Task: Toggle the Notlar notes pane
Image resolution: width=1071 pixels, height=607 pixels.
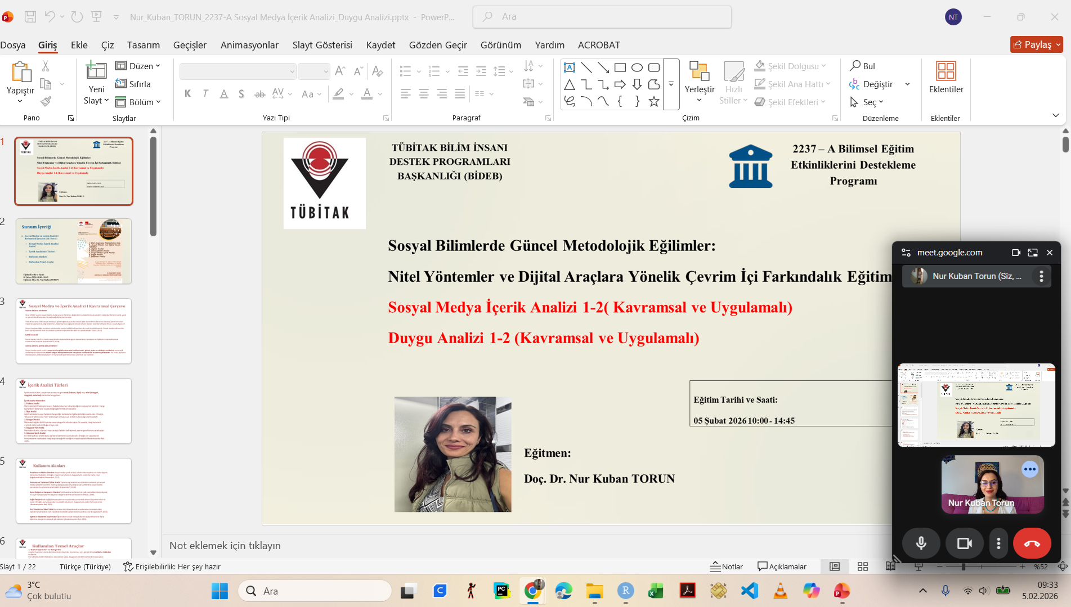Action: (727, 566)
